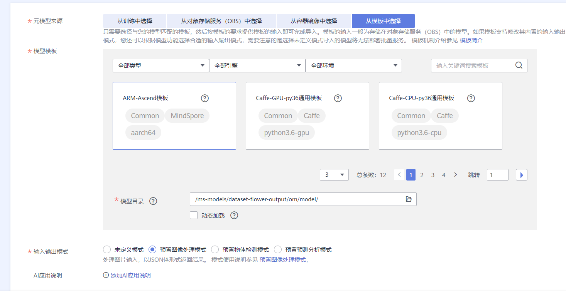The image size is (566, 291).
Task: Switch to 从对象存储服务（OBS）中选择 tab
Action: click(221, 21)
